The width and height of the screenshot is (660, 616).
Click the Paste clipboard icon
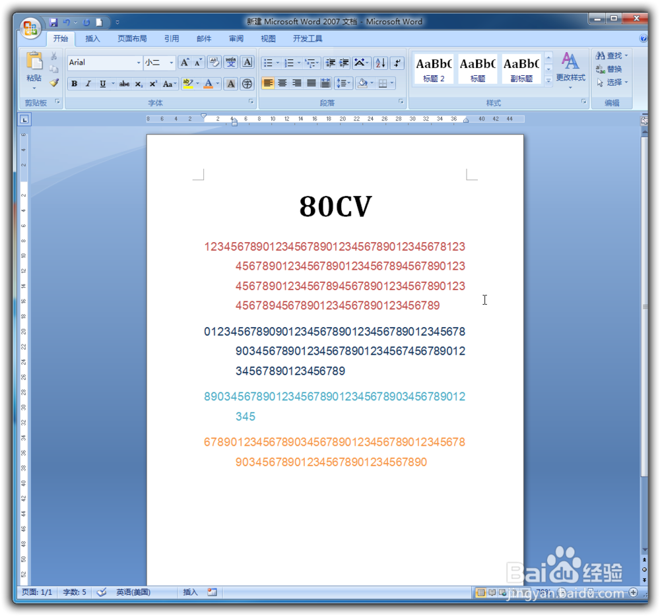(34, 61)
